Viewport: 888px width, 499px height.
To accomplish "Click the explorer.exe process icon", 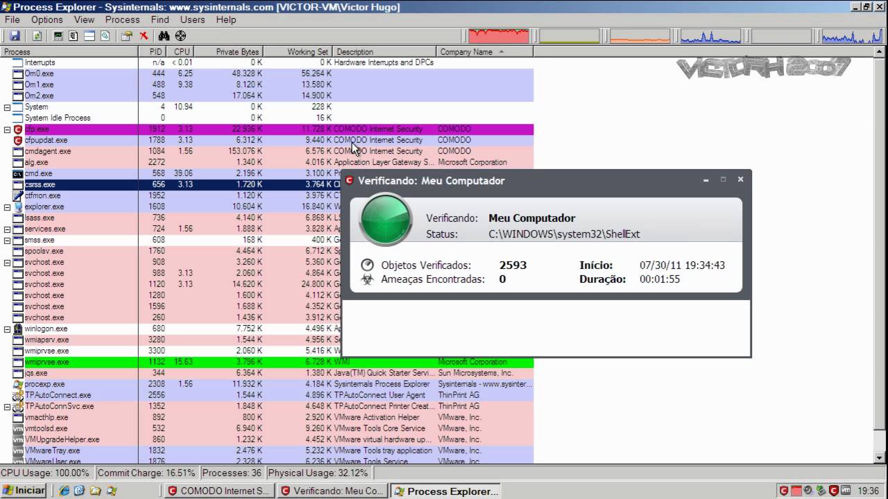I will pos(18,207).
